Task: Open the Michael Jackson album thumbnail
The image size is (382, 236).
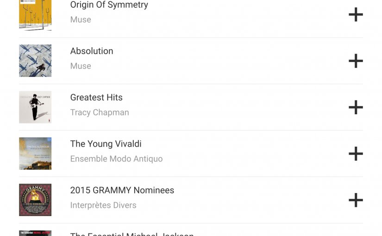Action: point(35,233)
